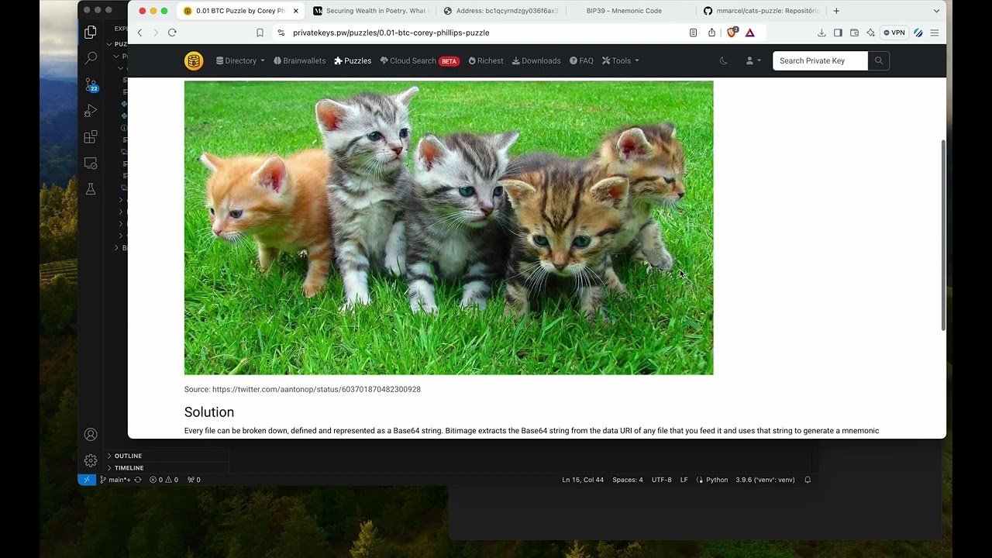Toggle dark mode moon icon

724,60
